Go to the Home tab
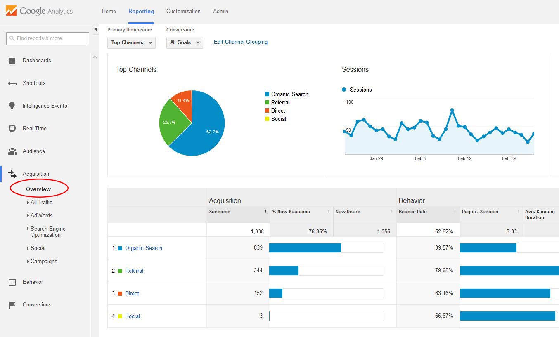The image size is (559, 337). pos(109,12)
